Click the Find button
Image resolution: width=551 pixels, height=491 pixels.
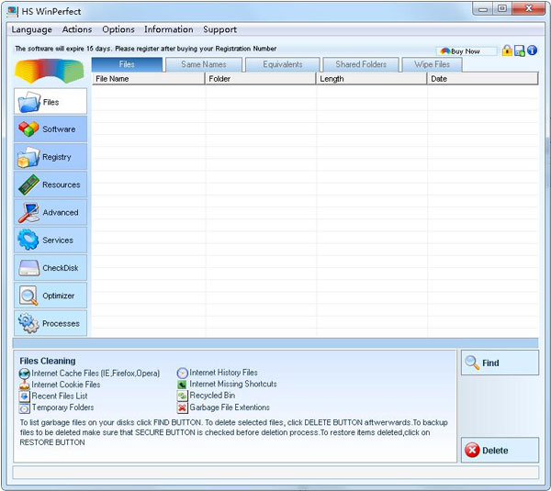pos(500,363)
